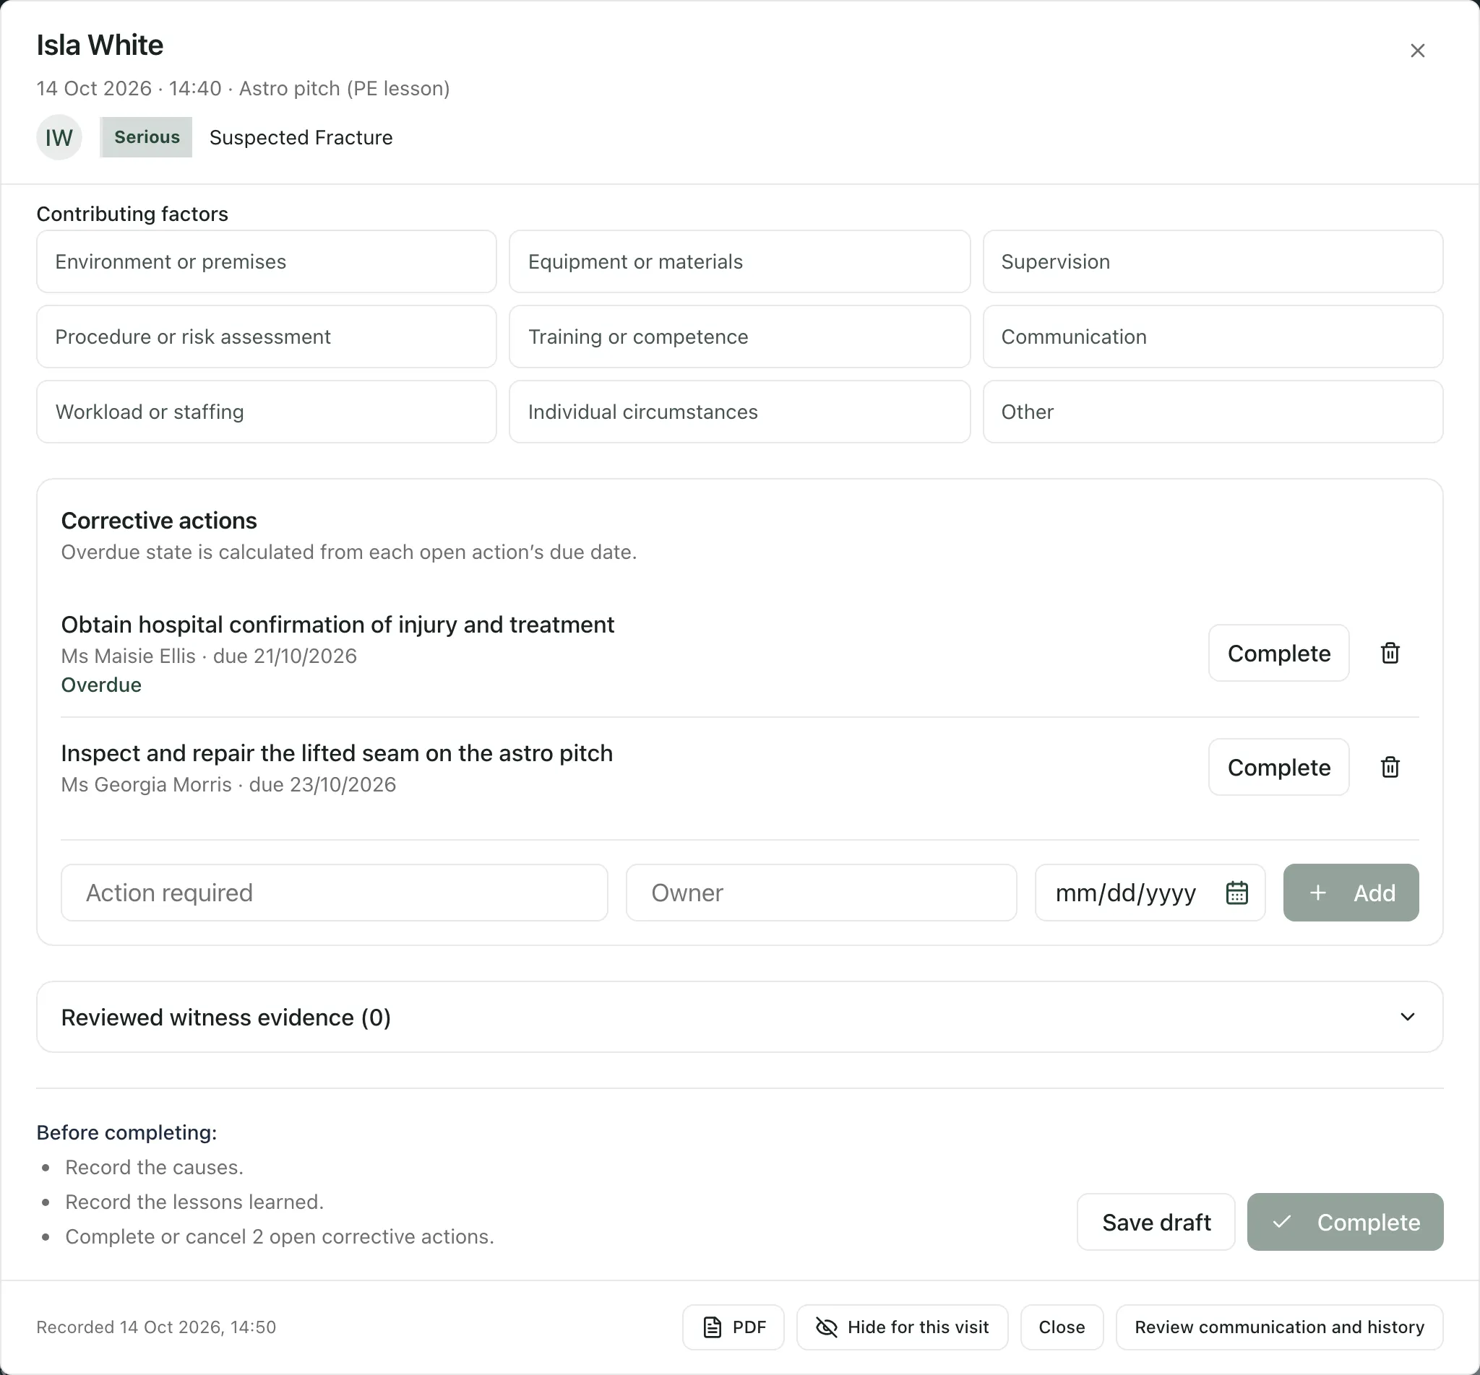
Task: Click 'Suspected Fracture' label
Action: [301, 137]
